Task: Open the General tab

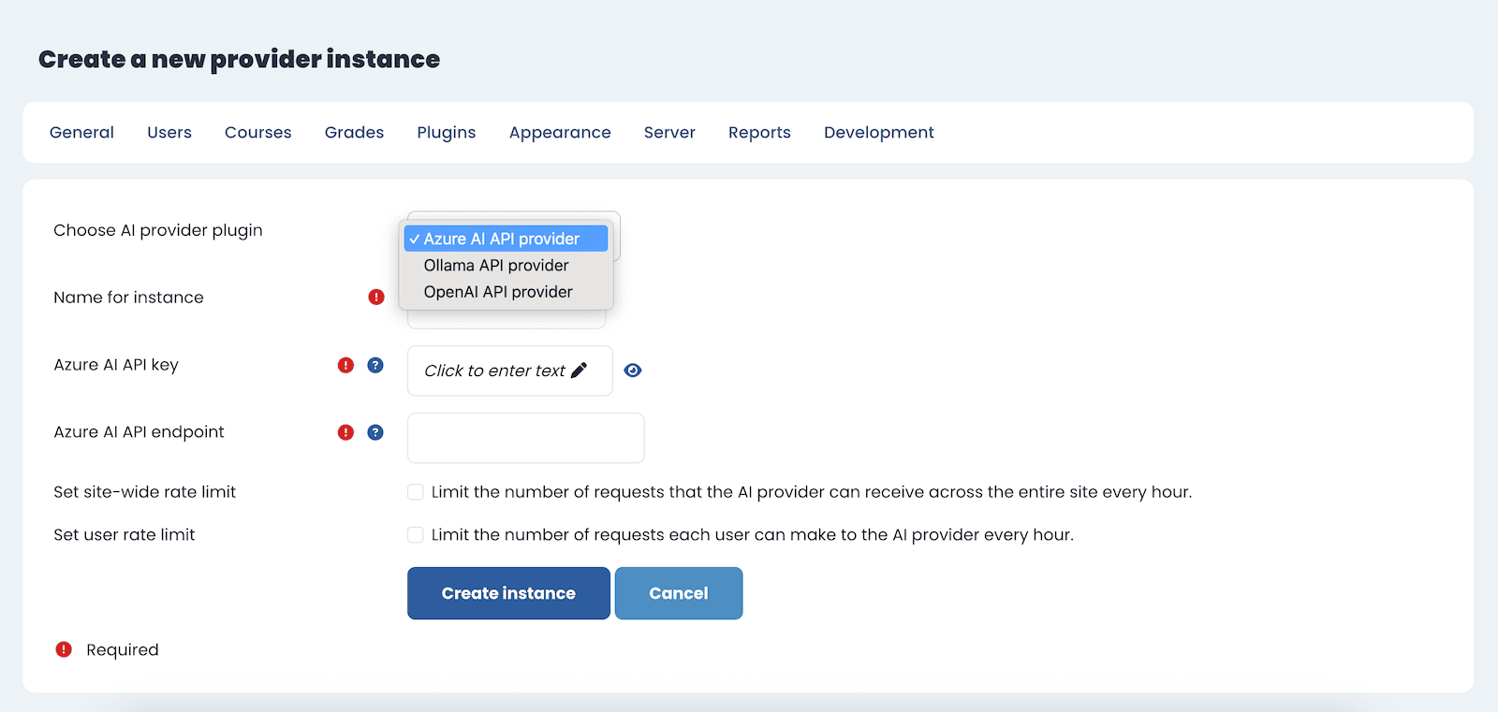Action: click(81, 133)
